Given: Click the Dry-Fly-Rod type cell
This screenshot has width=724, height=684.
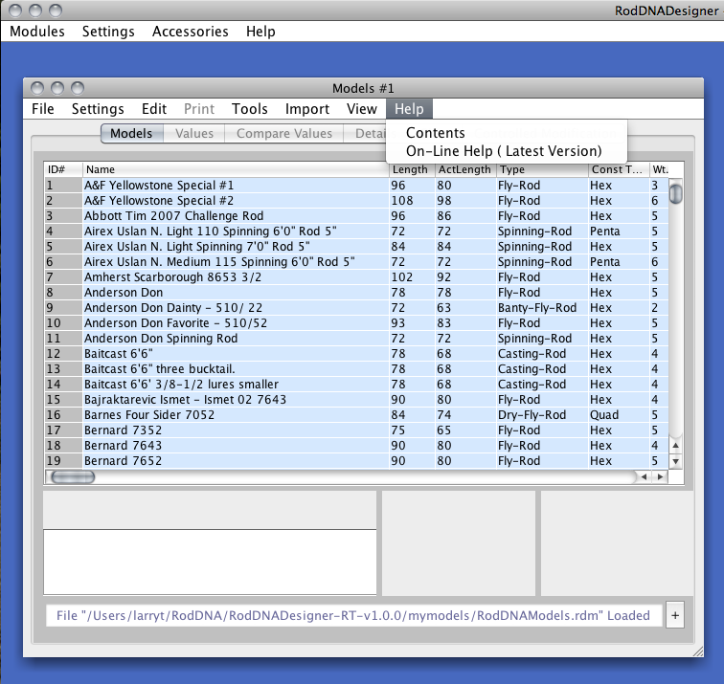Looking at the screenshot, I should click(x=542, y=414).
